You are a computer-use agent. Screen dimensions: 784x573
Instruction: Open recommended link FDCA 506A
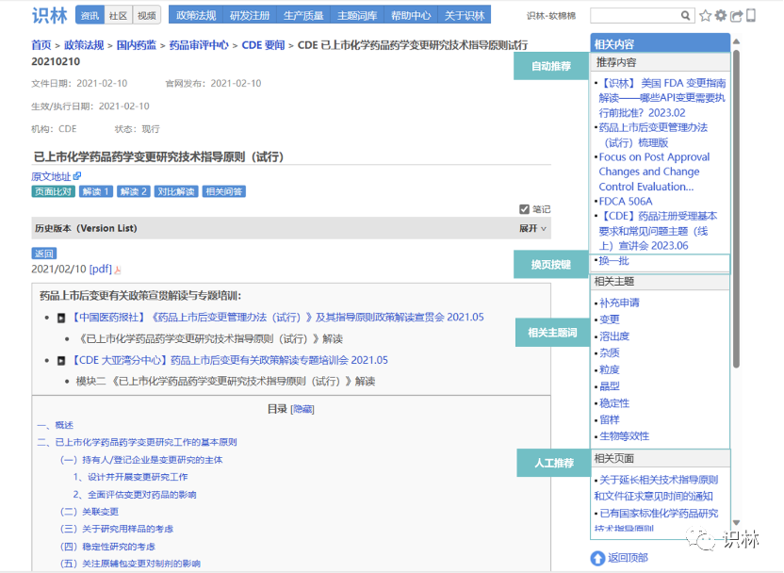tap(626, 202)
